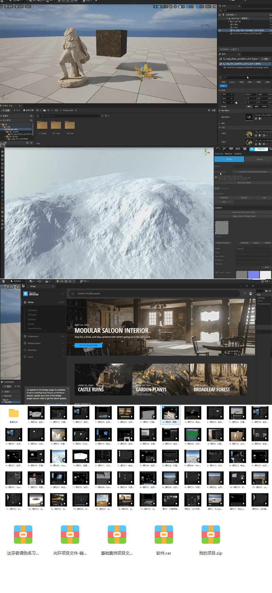The width and height of the screenshot is (272, 593).
Task: Click the Local monitor icon in Bridge
Action: (x=25, y=357)
